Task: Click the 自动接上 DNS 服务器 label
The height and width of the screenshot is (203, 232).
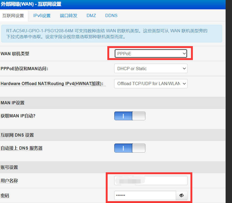Action: [22, 148]
